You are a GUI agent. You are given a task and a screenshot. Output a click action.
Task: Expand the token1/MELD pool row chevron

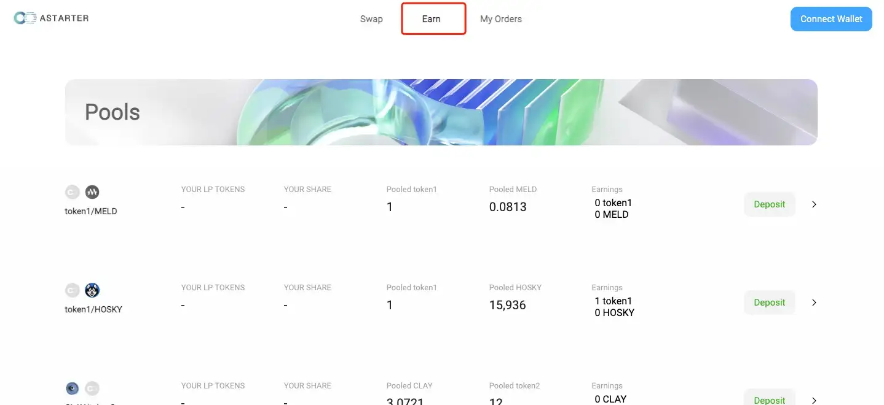(x=814, y=204)
